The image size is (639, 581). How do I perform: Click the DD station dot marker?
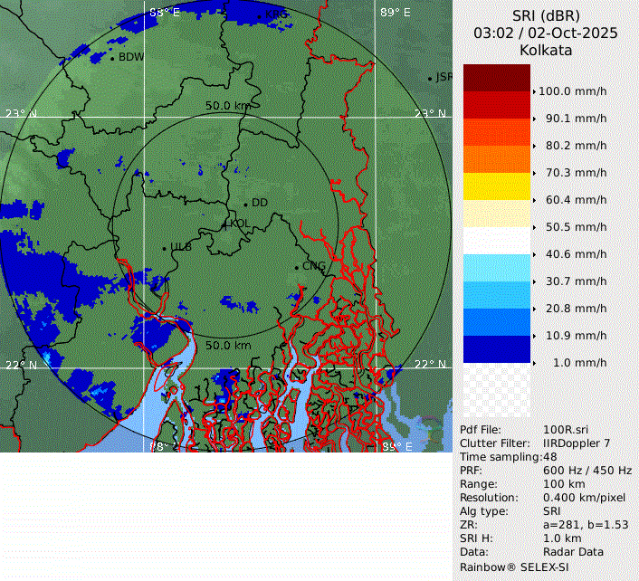pyautogui.click(x=245, y=204)
